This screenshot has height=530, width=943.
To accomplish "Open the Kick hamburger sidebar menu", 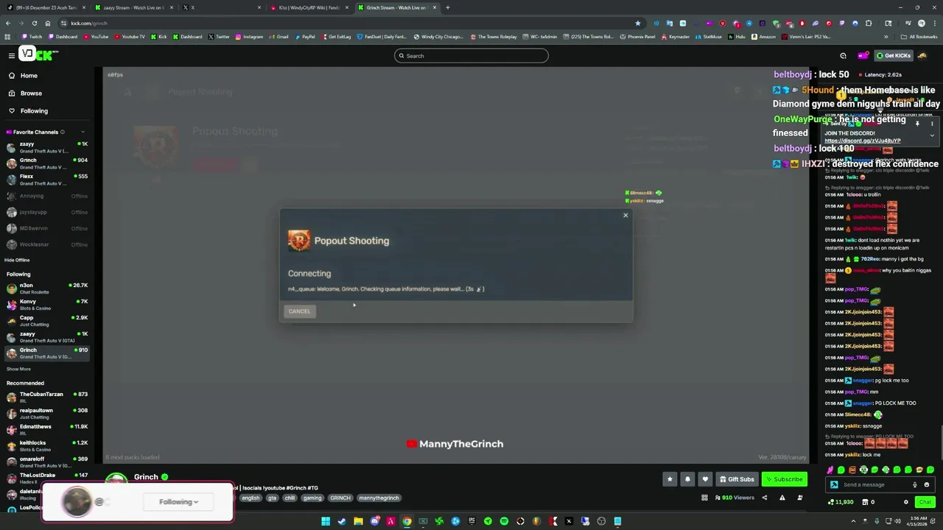I will (11, 55).
